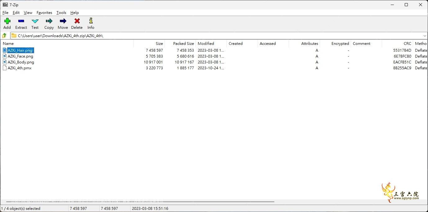
Task: Sort by the Modified column header
Action: point(211,44)
